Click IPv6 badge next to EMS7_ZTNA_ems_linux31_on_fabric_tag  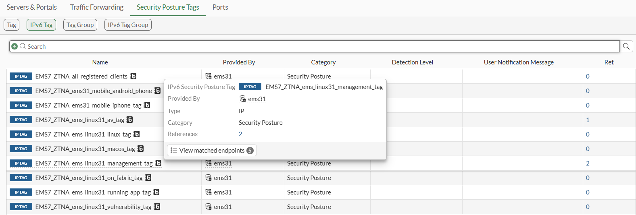point(148,178)
